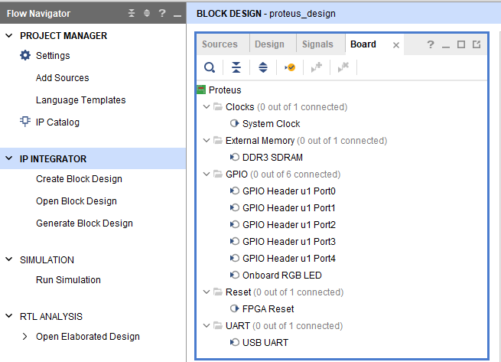
Task: Collapse the Clocks folder in Board tree
Action: click(x=206, y=107)
